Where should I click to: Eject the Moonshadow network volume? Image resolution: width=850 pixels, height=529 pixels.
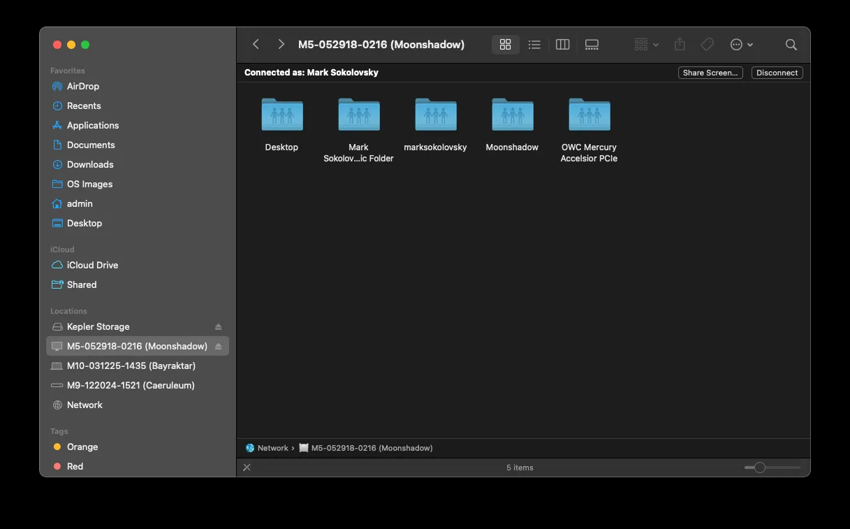coord(217,346)
